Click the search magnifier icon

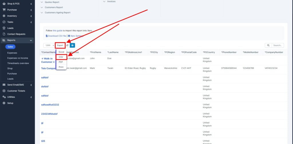[268, 45]
